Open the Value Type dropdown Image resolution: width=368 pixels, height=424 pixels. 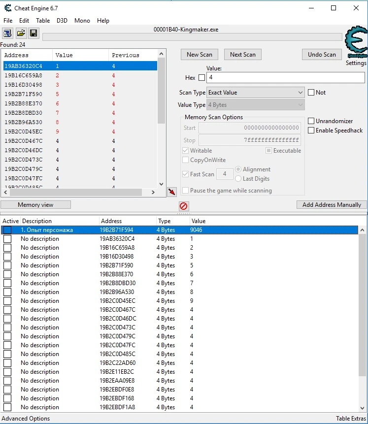(x=256, y=105)
